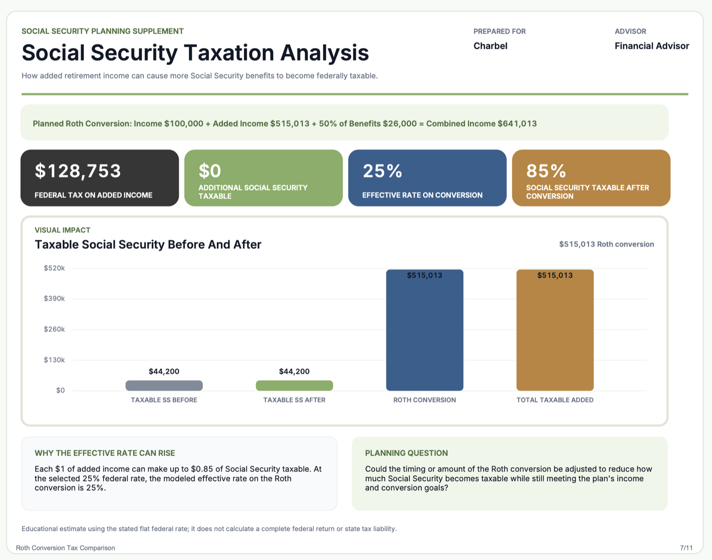Click the $44,200 value above Taxable SS Before
The height and width of the screenshot is (560, 712).
[164, 371]
